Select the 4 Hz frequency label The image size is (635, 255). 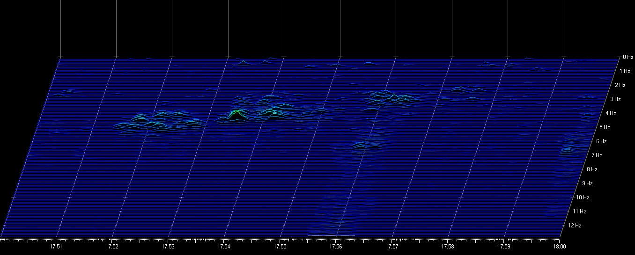tap(610, 113)
